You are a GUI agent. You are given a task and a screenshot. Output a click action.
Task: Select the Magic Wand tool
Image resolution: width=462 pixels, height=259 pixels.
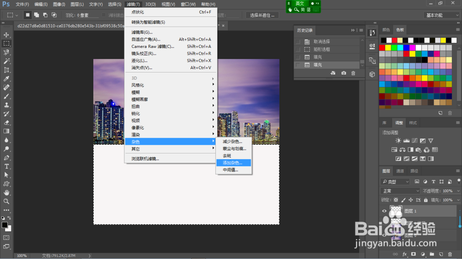(x=6, y=61)
